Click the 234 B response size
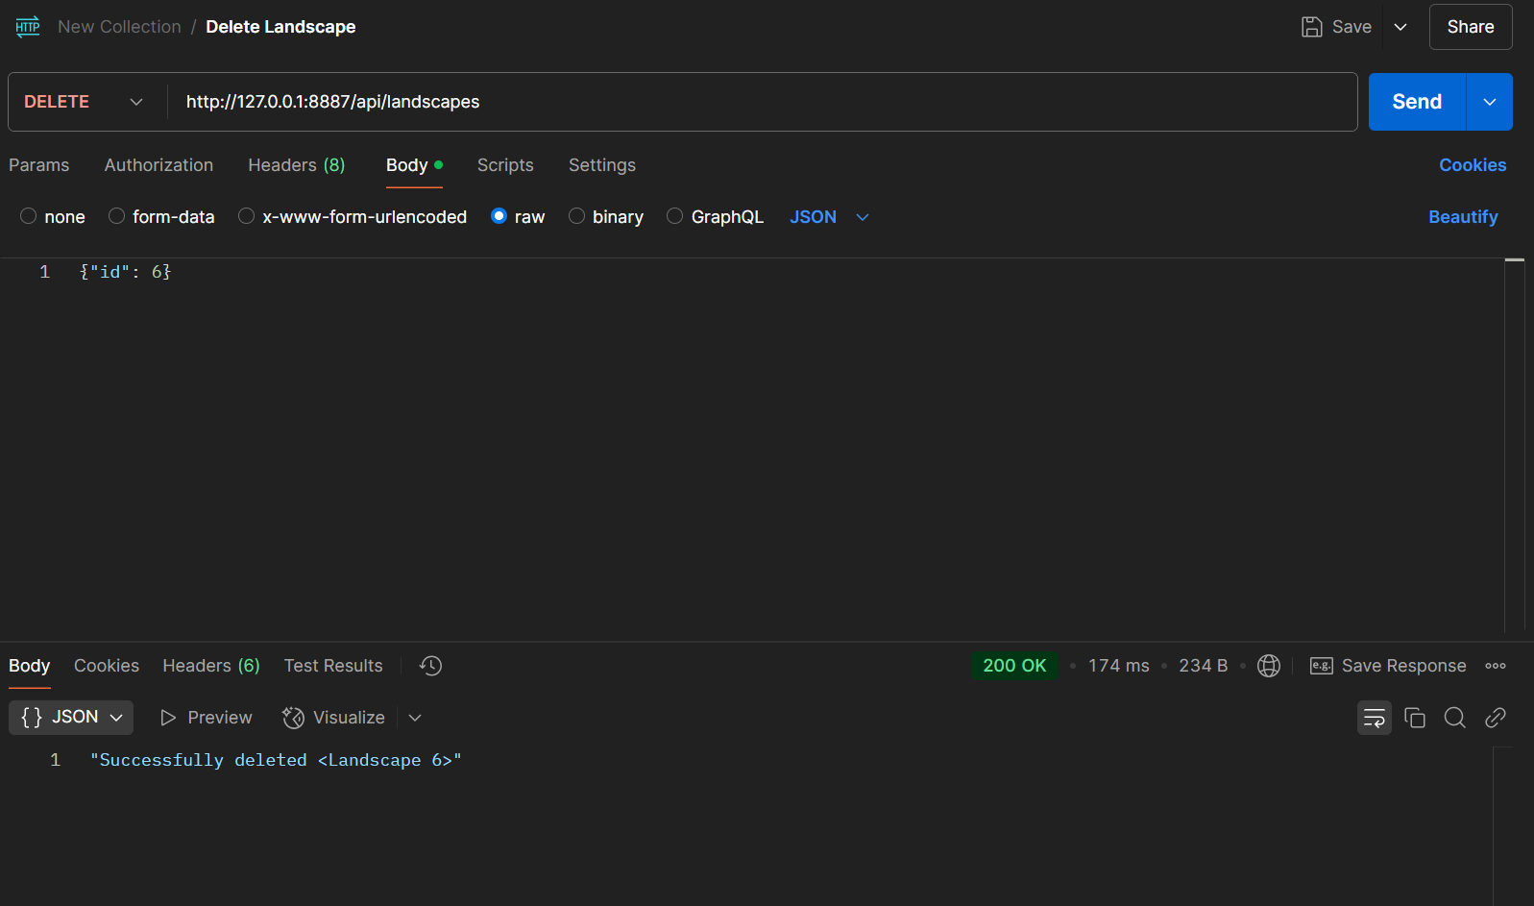The image size is (1534, 906). click(1204, 666)
